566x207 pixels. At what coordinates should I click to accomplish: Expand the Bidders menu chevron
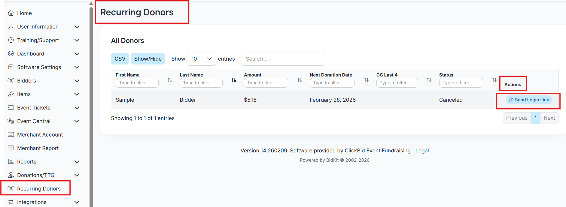(77, 81)
